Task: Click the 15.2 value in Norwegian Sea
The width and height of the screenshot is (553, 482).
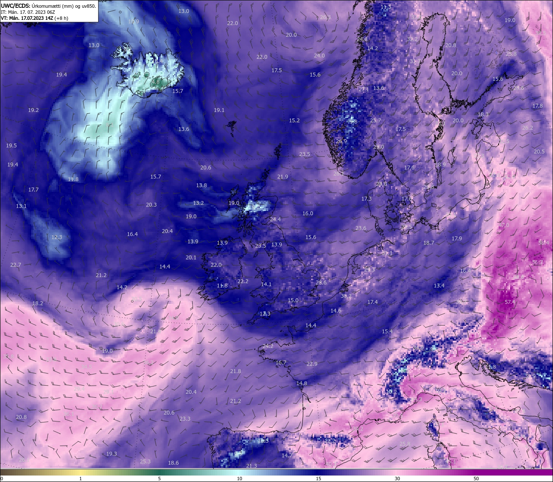Action: (294, 121)
